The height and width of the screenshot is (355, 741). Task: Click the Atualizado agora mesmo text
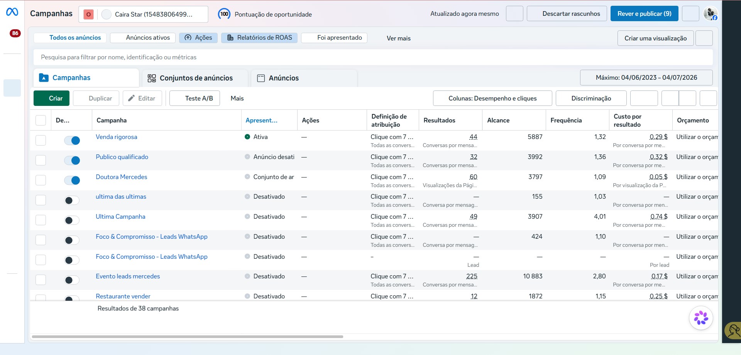[464, 13]
